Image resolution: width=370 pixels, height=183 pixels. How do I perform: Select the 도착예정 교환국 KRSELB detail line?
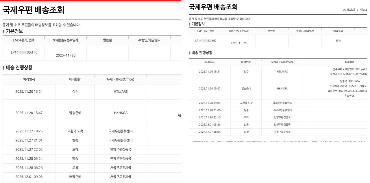tap(348, 86)
